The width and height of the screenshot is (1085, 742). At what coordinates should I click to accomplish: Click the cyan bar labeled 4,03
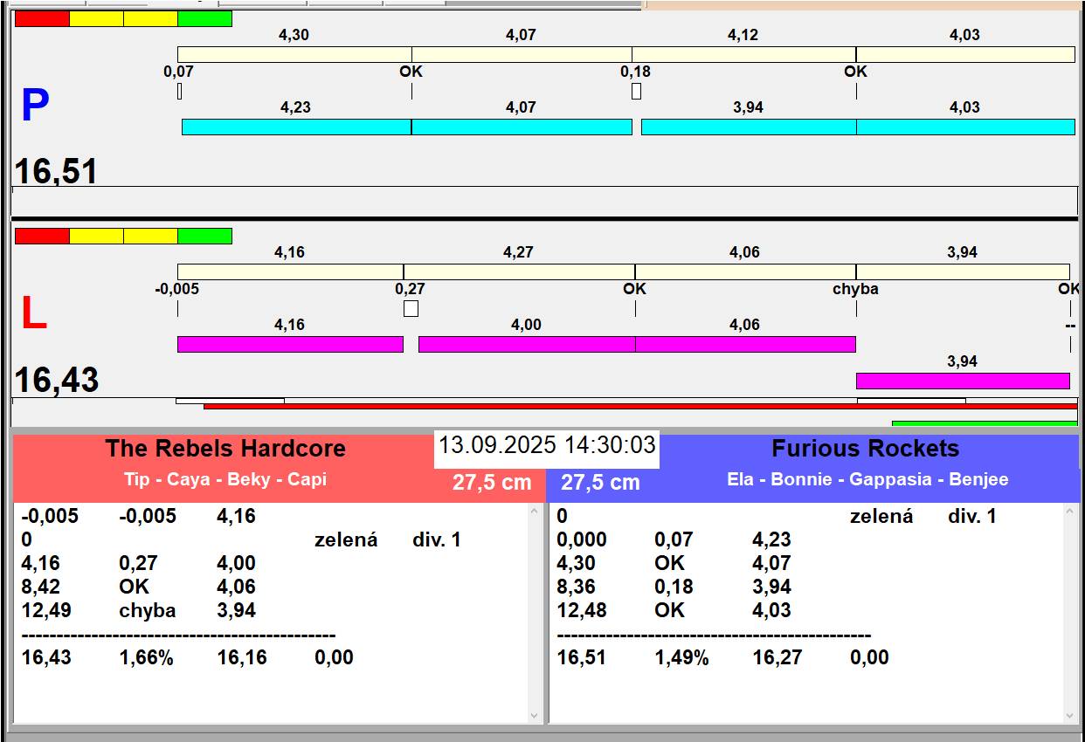point(965,127)
